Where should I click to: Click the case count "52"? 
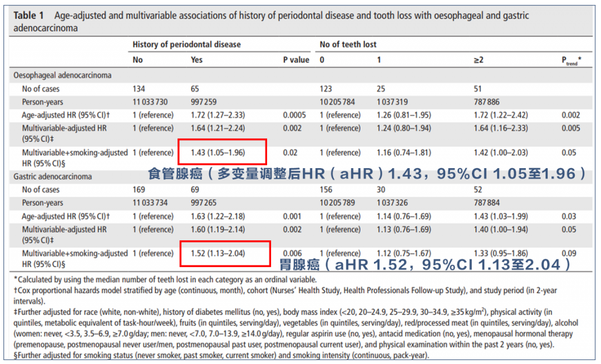pos(477,190)
